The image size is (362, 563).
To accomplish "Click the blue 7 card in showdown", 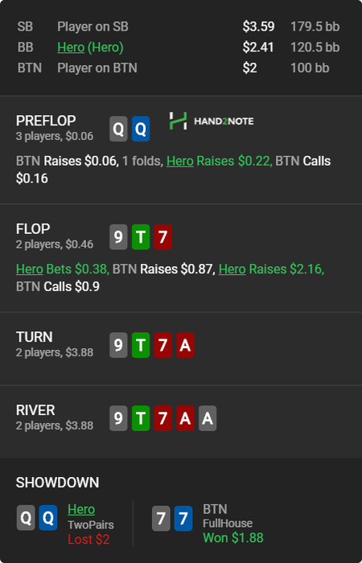I will tap(183, 518).
